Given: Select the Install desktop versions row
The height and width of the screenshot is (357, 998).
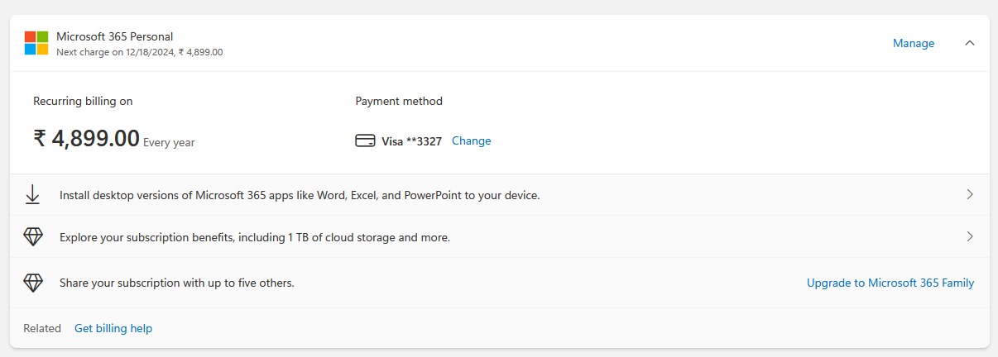Looking at the screenshot, I should (499, 195).
